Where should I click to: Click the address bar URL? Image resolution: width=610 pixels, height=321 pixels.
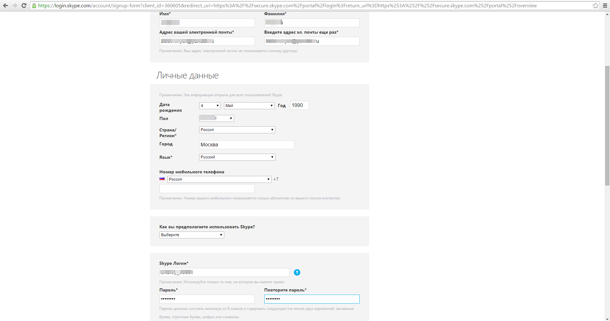287,5
